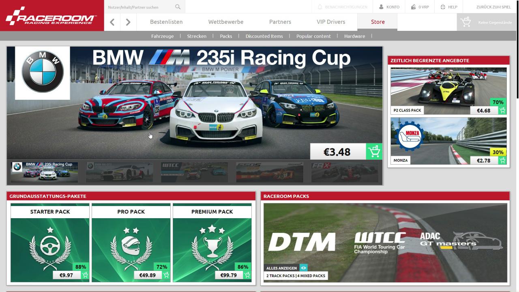Click the €99.79 Premium Pack price
The width and height of the screenshot is (519, 292).
click(229, 275)
